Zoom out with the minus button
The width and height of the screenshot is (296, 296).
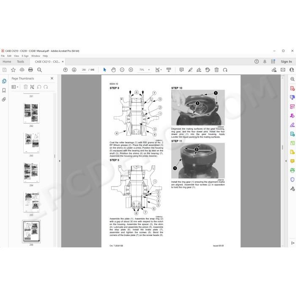pos(122,70)
